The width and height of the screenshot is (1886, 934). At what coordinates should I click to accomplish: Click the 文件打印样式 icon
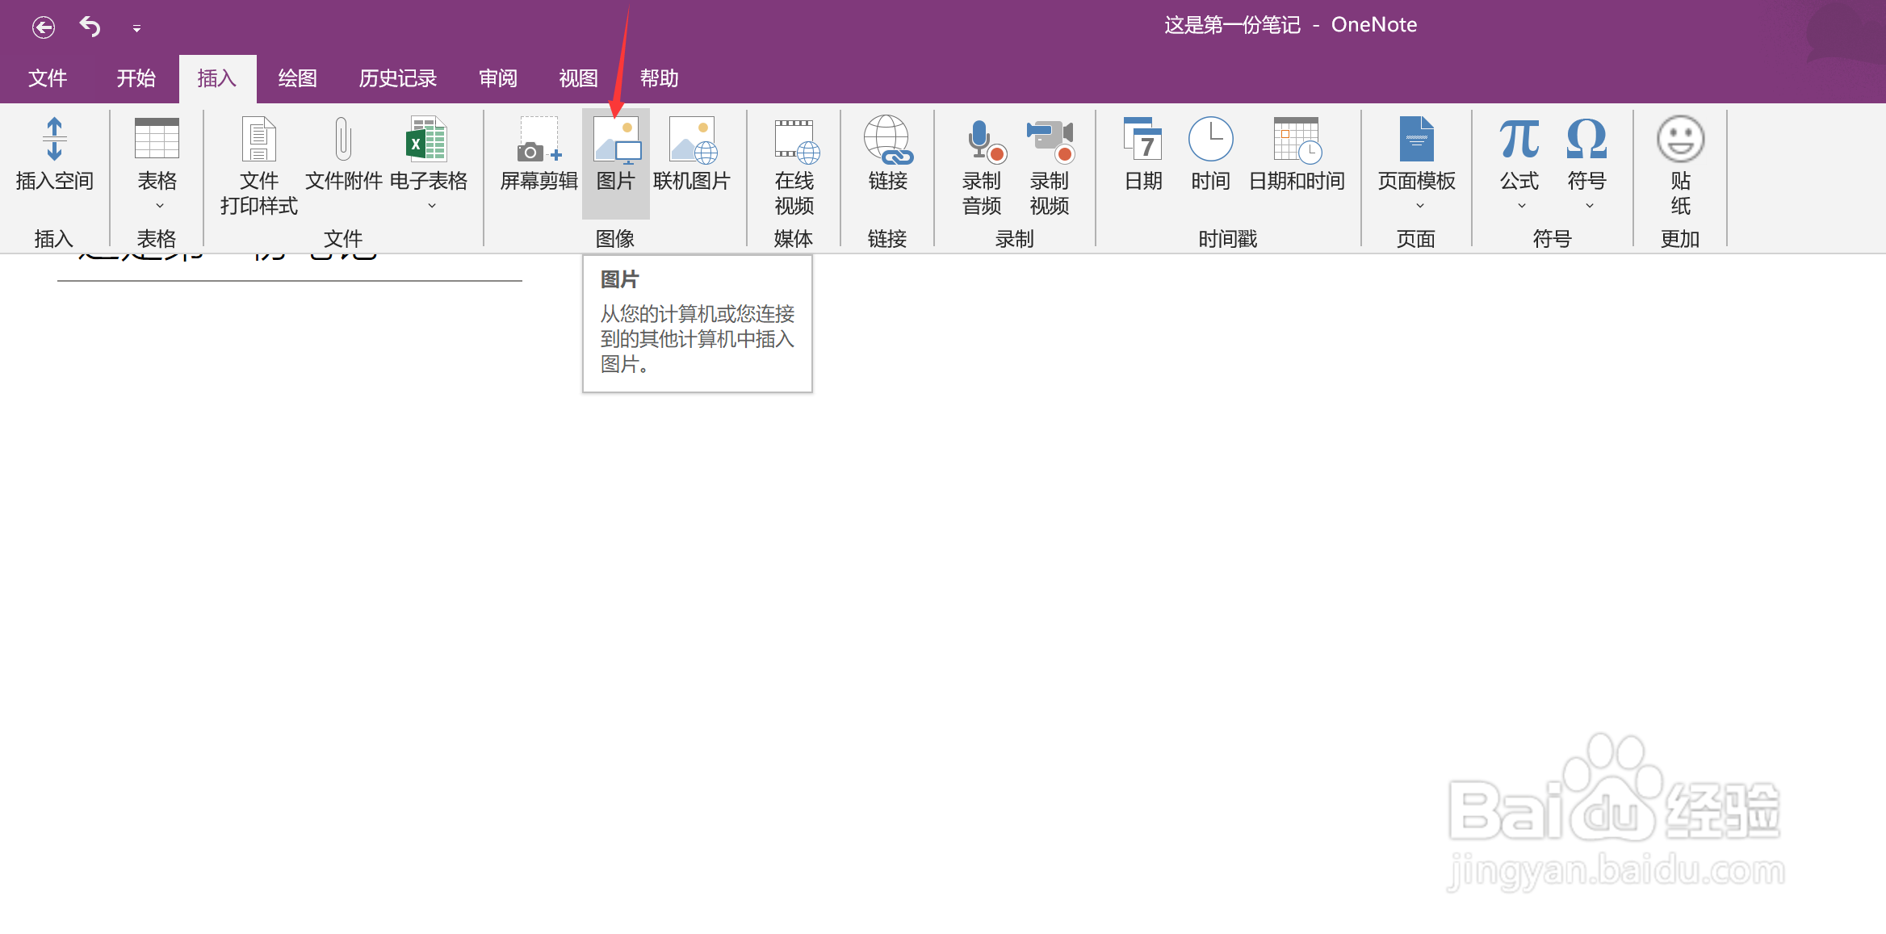click(x=259, y=139)
